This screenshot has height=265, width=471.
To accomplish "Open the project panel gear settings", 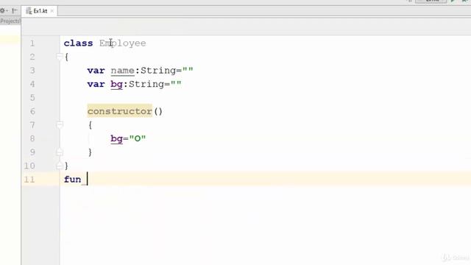I will point(3,11).
